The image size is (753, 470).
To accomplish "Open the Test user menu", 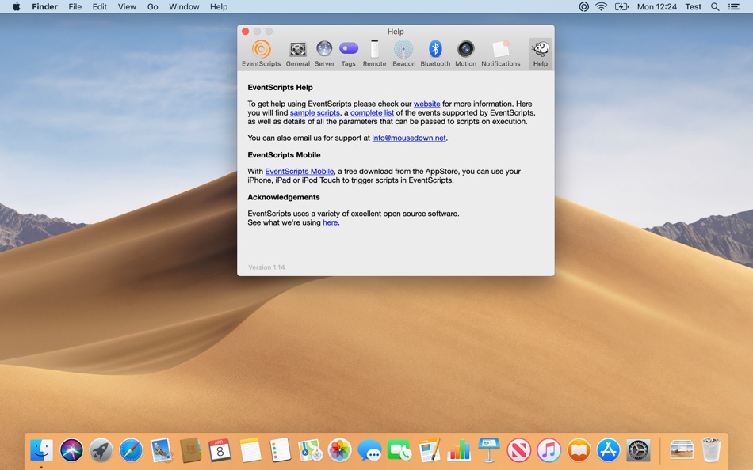I will pyautogui.click(x=693, y=6).
